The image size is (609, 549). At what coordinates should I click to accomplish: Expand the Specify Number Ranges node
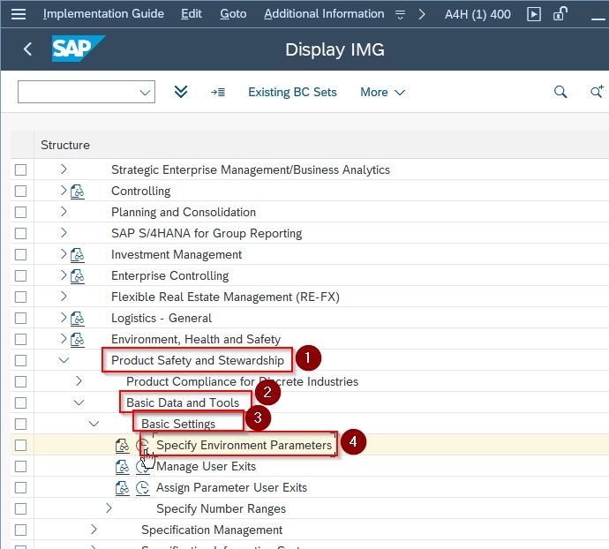(x=109, y=508)
